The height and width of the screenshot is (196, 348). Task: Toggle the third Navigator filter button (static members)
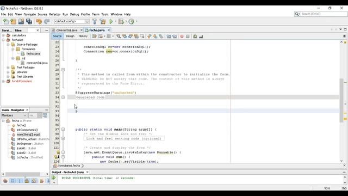pyautogui.click(x=20, y=181)
